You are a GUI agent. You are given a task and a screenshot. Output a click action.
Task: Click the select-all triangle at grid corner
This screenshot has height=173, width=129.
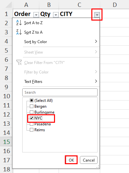(x=9, y=5)
